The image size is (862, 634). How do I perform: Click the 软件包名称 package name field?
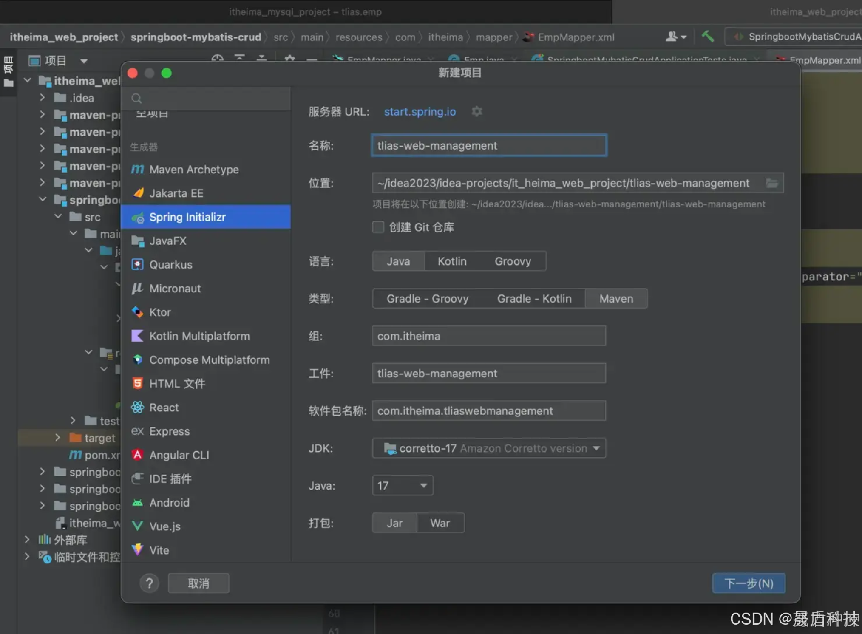[489, 410]
